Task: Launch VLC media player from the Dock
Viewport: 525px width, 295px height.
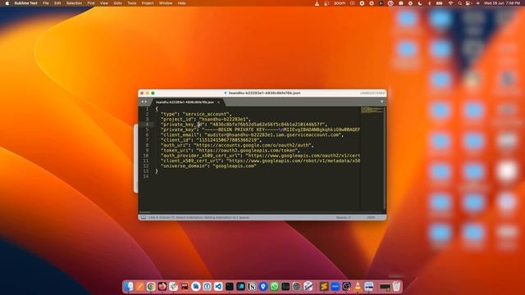Action: click(x=358, y=286)
